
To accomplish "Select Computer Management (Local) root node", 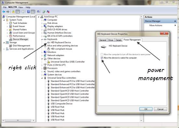I will (x=21, y=17).
